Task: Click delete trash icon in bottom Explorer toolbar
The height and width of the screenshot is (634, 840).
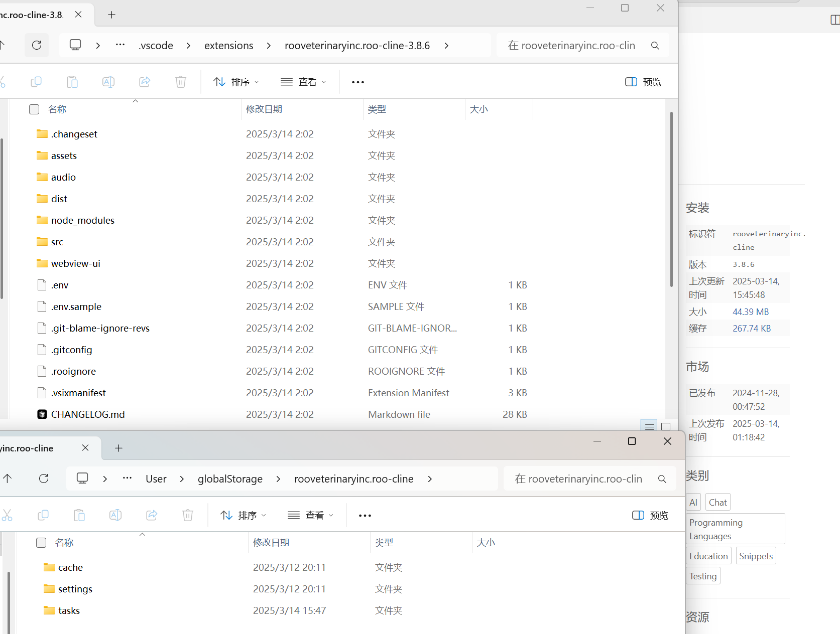Action: [x=188, y=515]
